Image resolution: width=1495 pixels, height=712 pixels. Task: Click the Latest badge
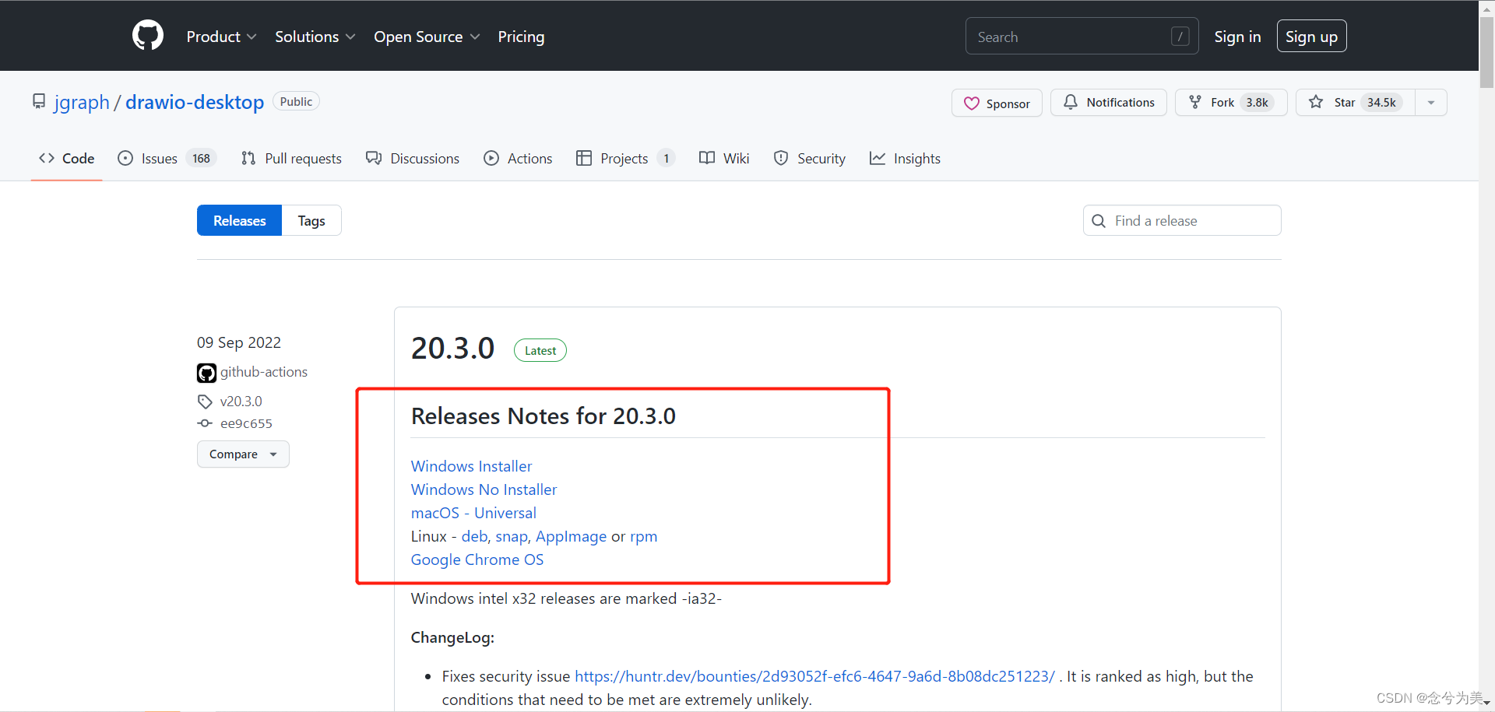coord(540,351)
